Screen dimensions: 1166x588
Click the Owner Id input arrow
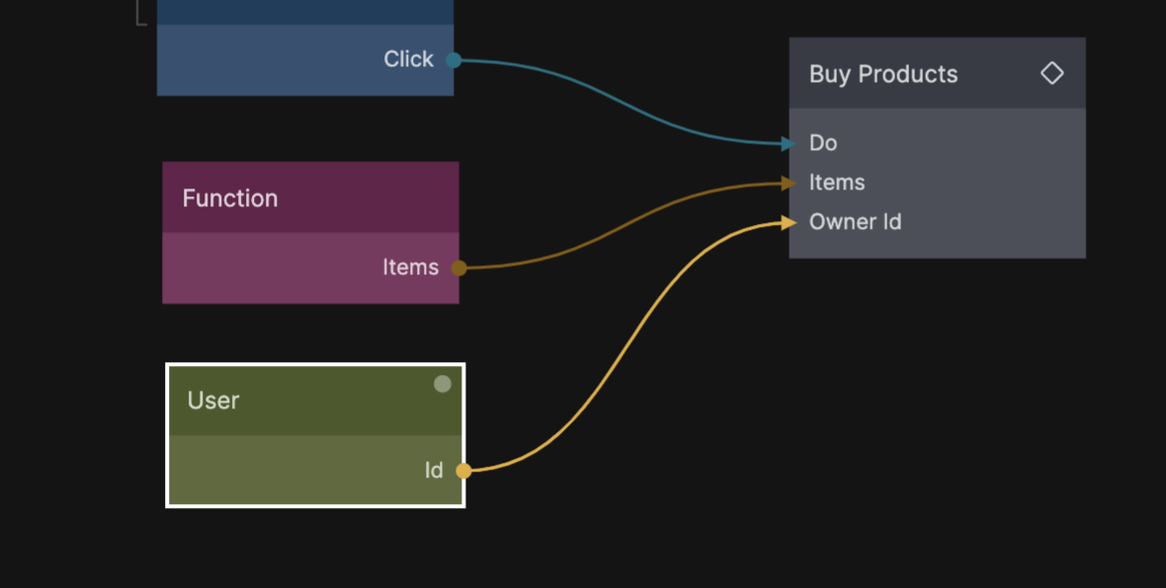pyautogui.click(x=789, y=223)
